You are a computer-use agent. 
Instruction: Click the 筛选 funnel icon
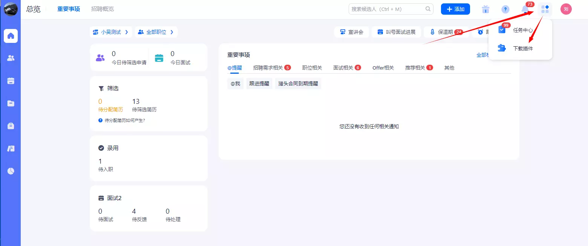(101, 88)
